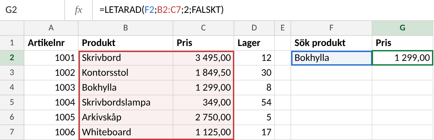Screen dimensions: 434x140
Task: Select the Skrivbordslampa product cell
Action: 126,102
